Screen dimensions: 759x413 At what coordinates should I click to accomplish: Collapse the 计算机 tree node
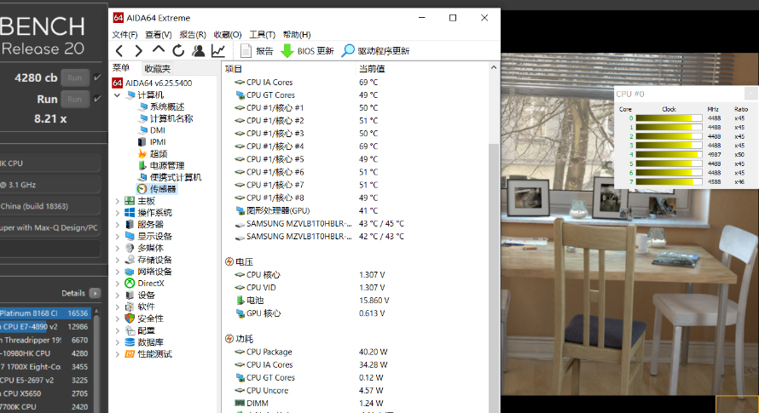point(117,95)
